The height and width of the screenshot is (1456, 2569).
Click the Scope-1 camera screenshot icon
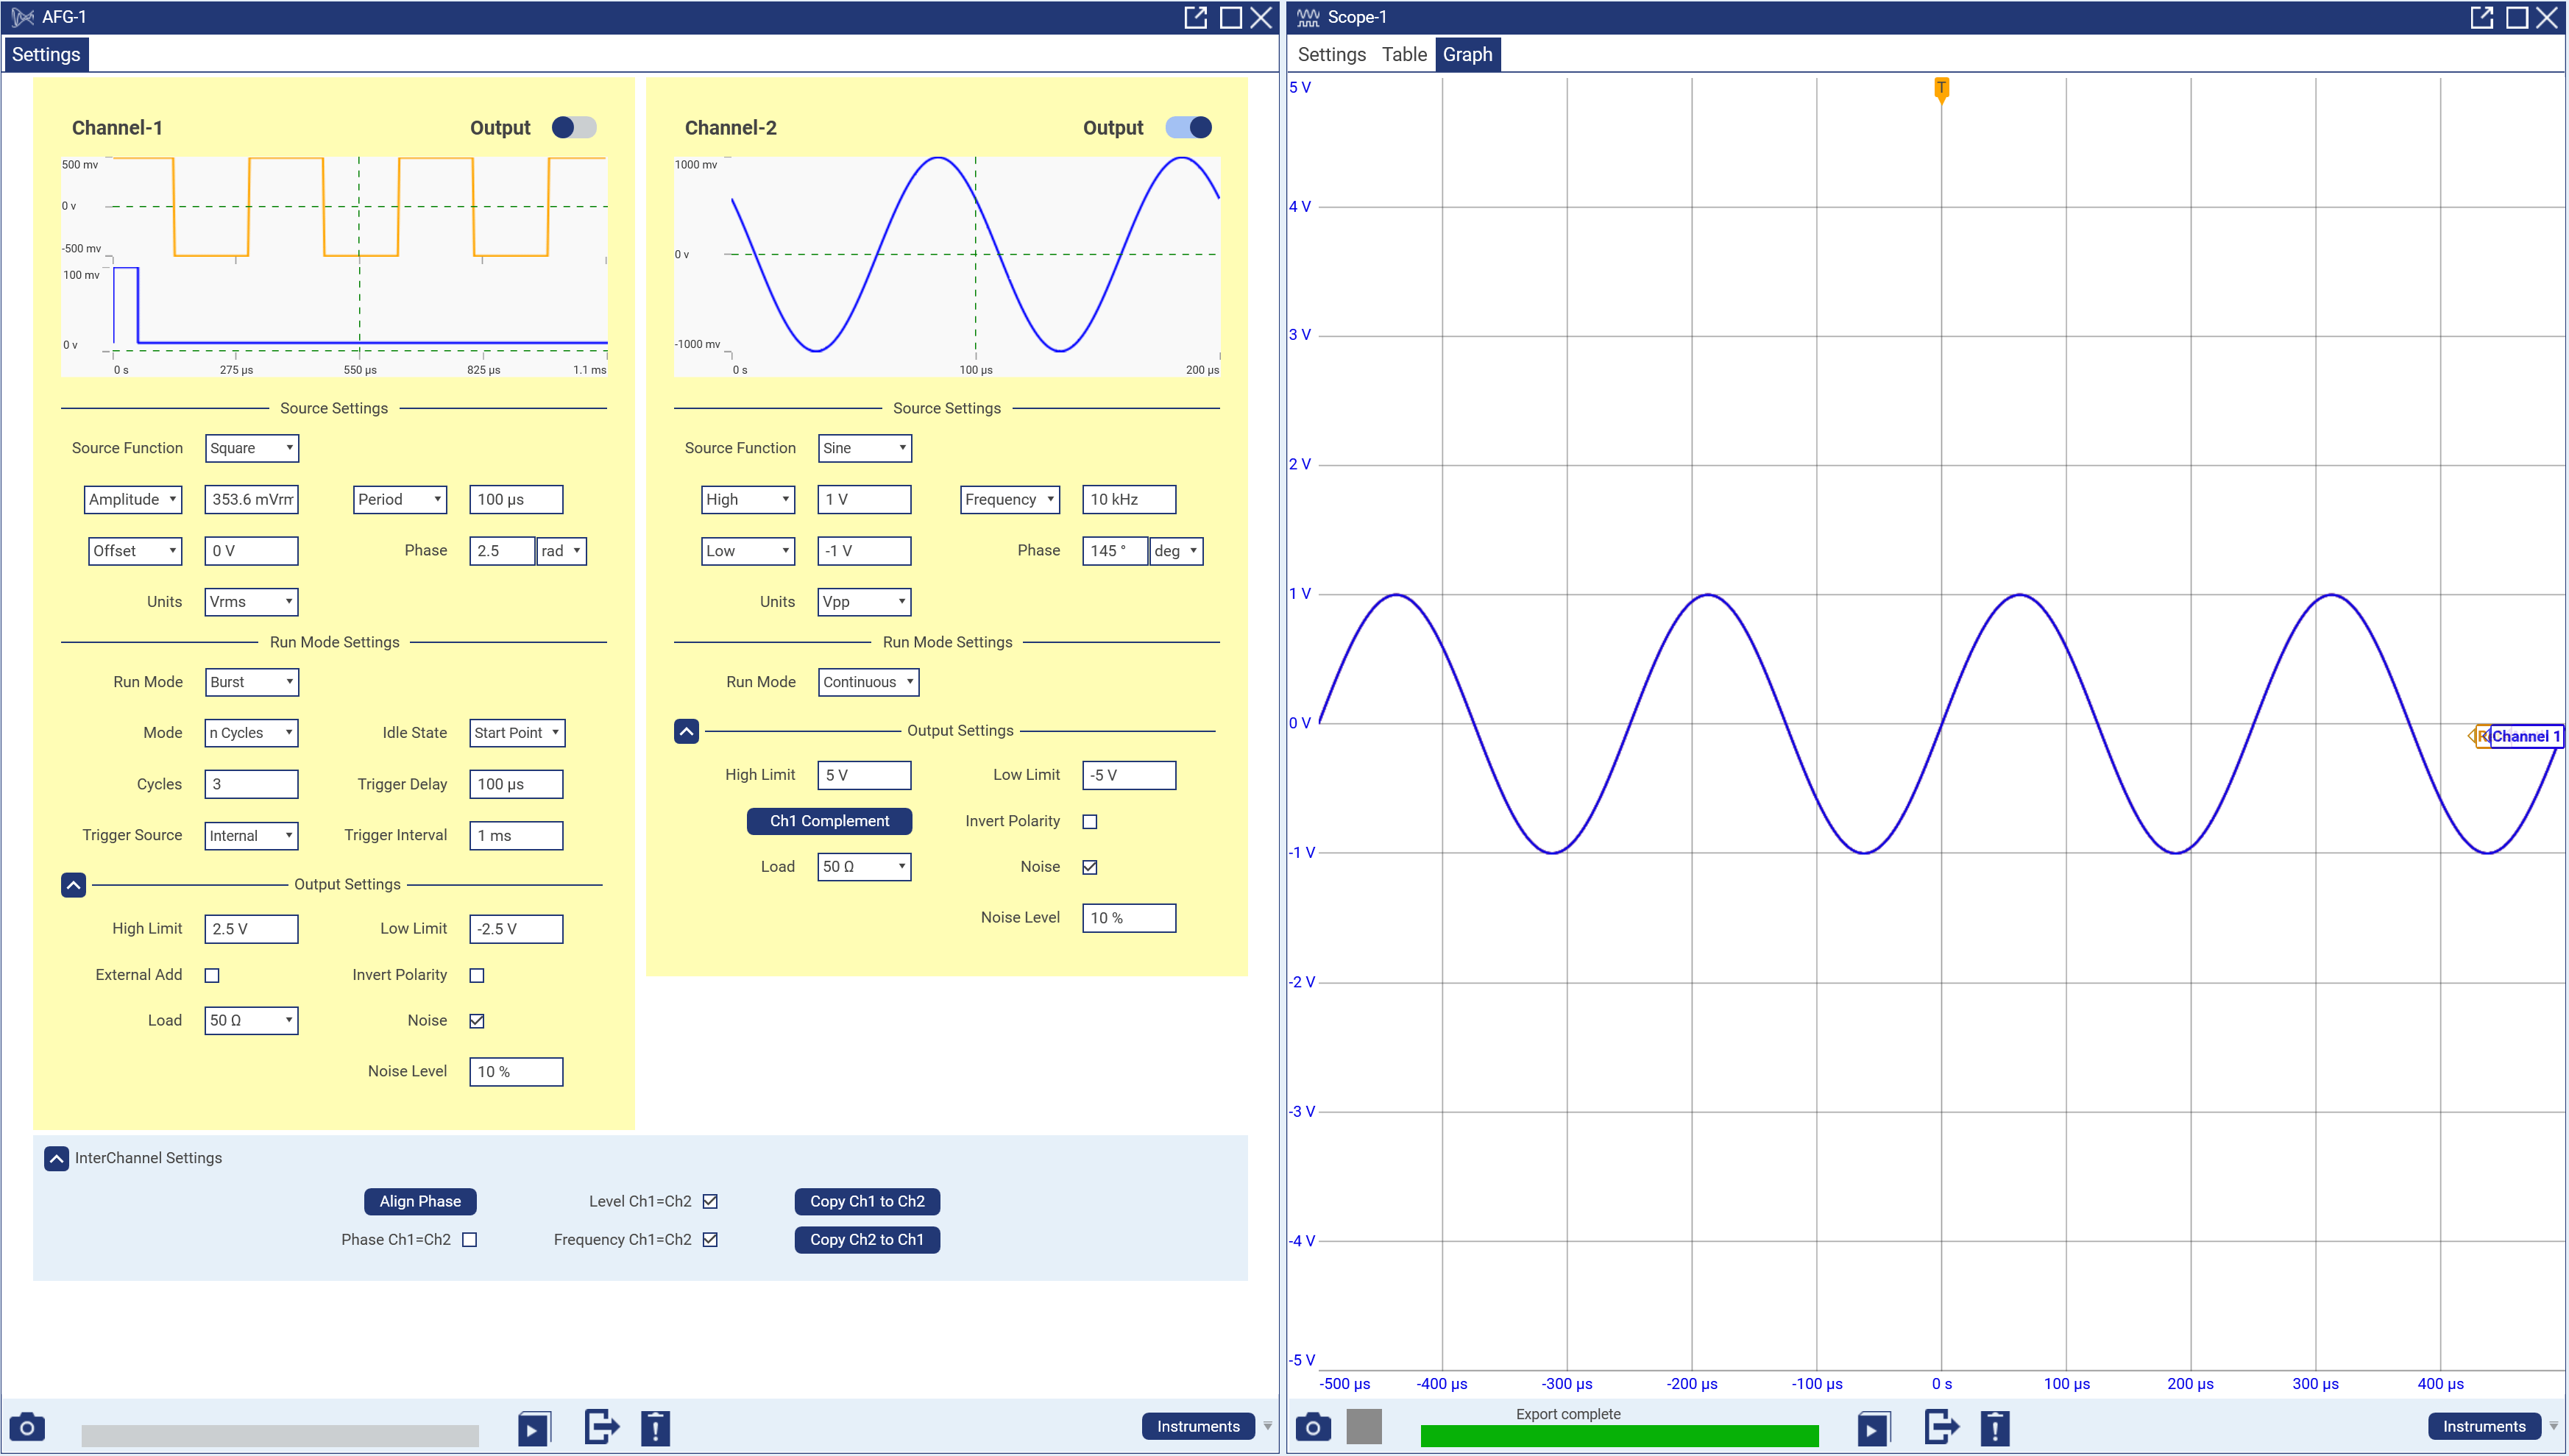coord(1313,1427)
